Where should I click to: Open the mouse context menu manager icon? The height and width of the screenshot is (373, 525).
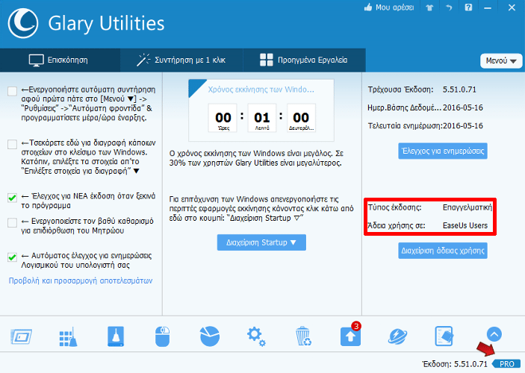tap(162, 336)
